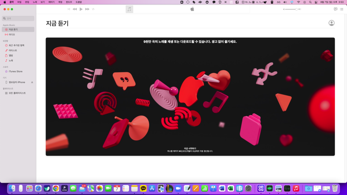Skip to the previous track
Viewport: 347px width, 195px height.
pyautogui.click(x=75, y=9)
